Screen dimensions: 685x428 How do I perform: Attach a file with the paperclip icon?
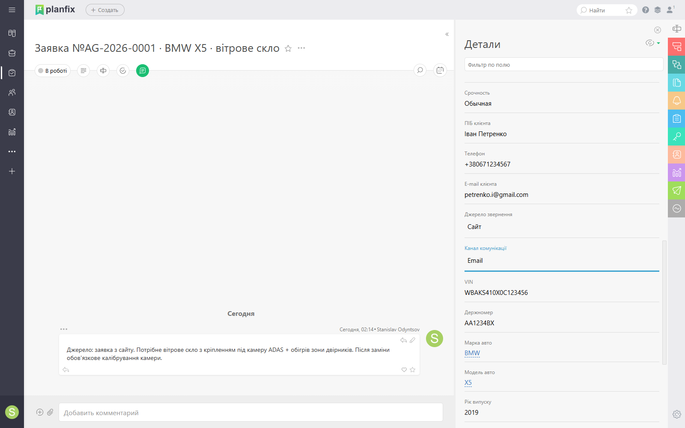(50, 412)
